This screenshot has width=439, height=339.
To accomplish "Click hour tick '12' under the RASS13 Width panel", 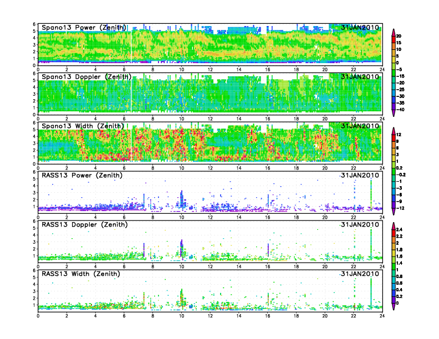I will [210, 316].
